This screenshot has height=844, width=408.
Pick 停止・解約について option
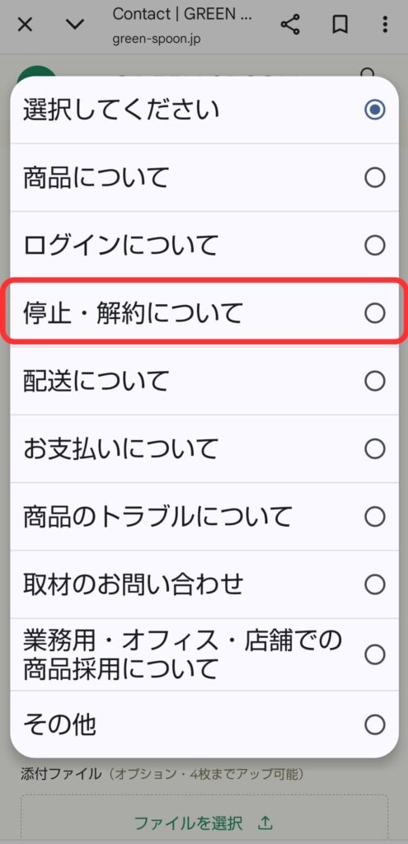pos(204,312)
